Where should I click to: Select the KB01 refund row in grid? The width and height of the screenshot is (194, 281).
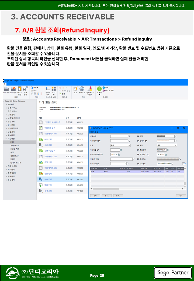pos(137,172)
